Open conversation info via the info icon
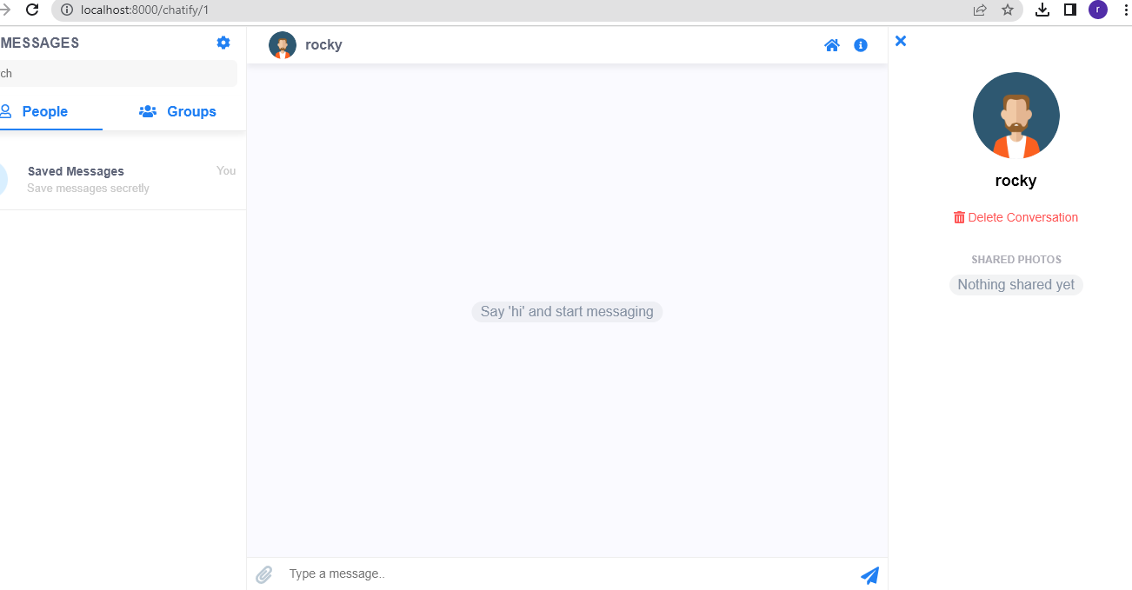The height and width of the screenshot is (590, 1132). pos(860,45)
